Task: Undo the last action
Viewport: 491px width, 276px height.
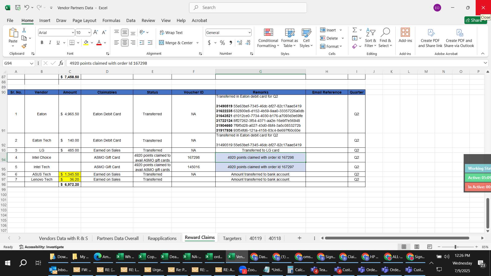Action: point(27,8)
